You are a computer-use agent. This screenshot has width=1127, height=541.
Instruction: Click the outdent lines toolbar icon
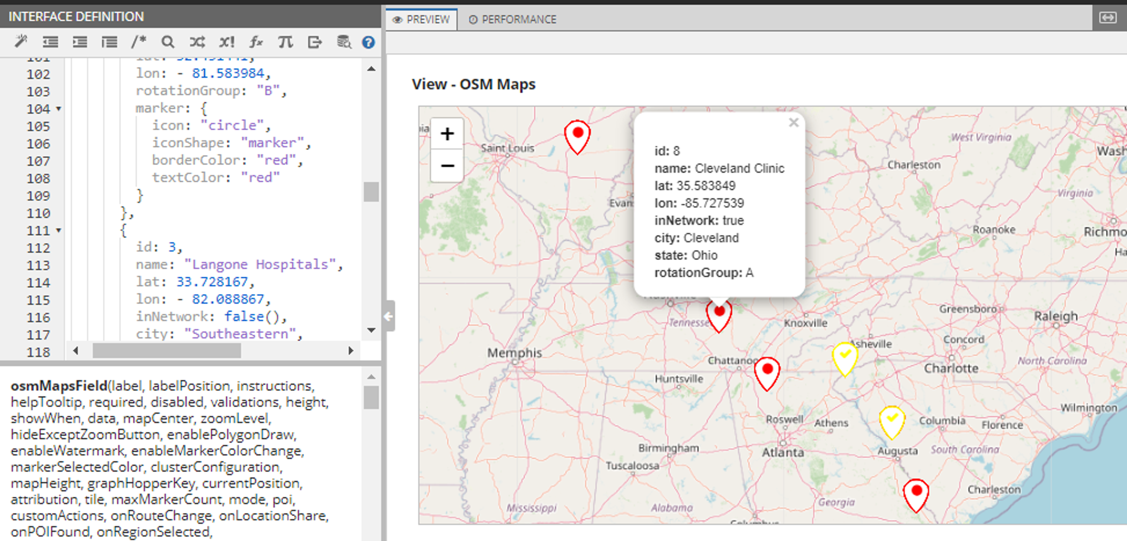click(x=50, y=42)
